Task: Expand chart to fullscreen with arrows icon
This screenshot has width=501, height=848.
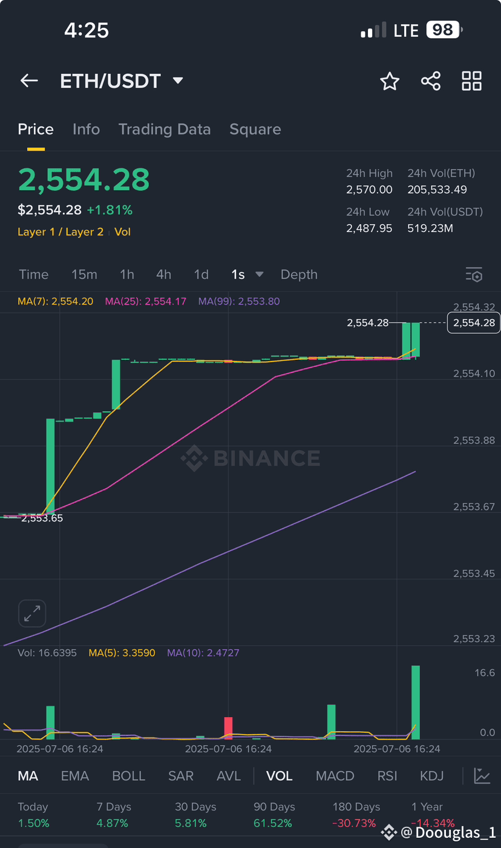Action: (31, 614)
